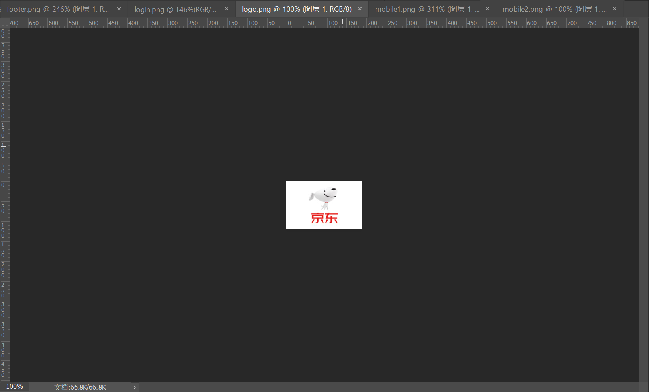The height and width of the screenshot is (392, 649).
Task: Close the logo.png tab
Action: click(x=360, y=9)
